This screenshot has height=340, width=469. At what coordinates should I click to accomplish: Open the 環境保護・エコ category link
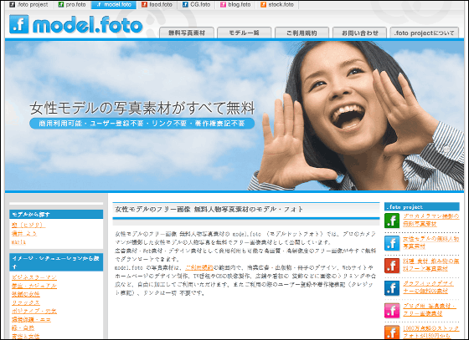tap(32, 320)
